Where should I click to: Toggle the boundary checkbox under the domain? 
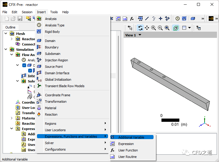tap(30, 70)
